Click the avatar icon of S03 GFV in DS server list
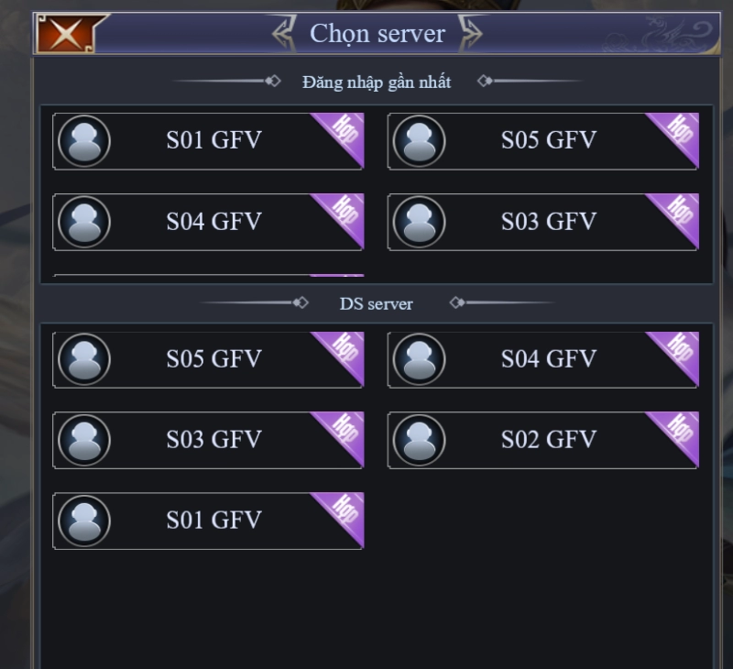This screenshot has width=733, height=669. (84, 440)
